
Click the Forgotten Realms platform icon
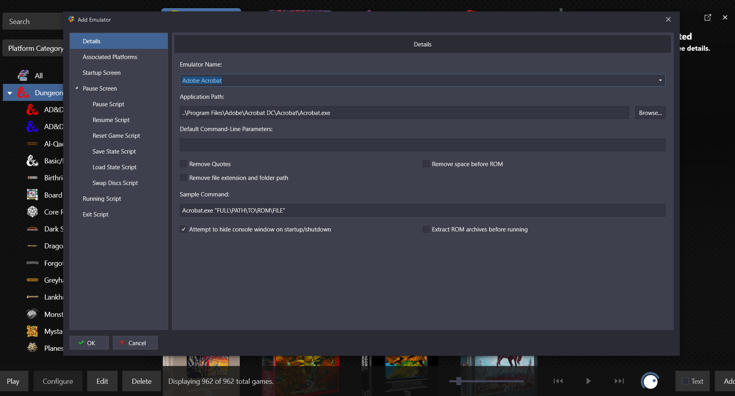click(x=32, y=263)
